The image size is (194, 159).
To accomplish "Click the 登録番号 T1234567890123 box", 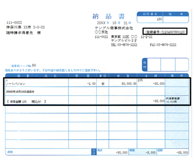I will (x=165, y=31).
